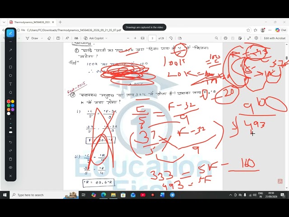Viewport: 289px width, 217px height.
Task: Choose the medium pen stroke size
Action: pos(10,127)
